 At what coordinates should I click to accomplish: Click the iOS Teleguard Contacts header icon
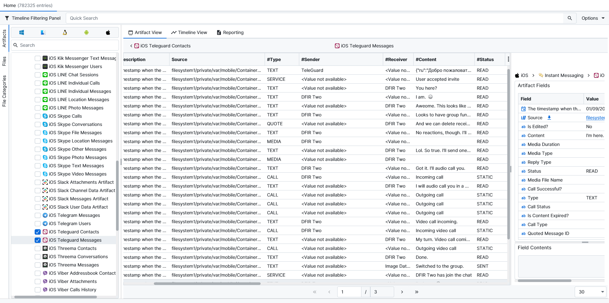coord(137,46)
